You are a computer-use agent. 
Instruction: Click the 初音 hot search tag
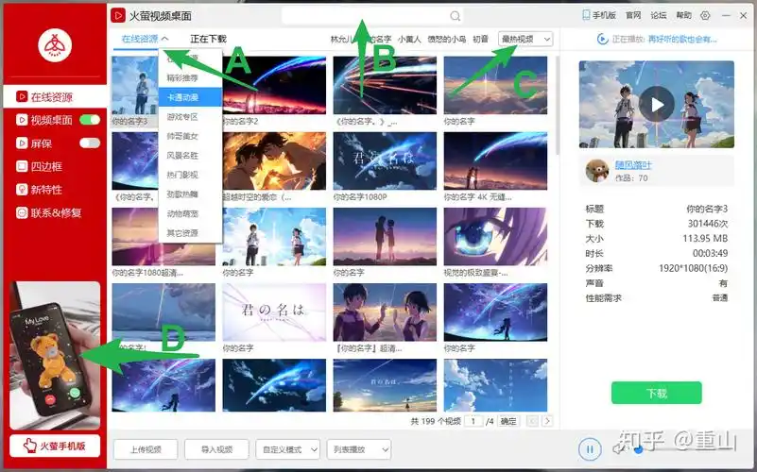(480, 39)
